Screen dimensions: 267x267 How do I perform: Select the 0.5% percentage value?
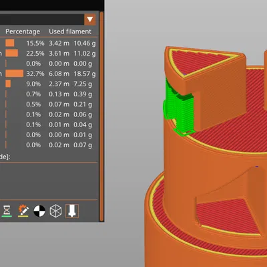(x=33, y=104)
